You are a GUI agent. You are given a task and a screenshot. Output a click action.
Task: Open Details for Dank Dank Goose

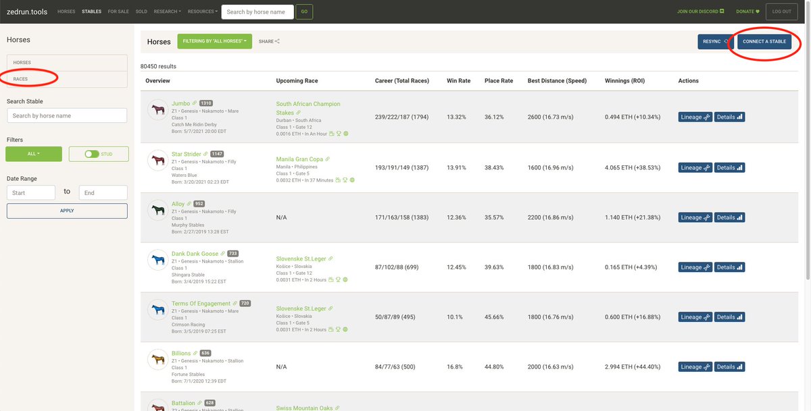coord(729,267)
